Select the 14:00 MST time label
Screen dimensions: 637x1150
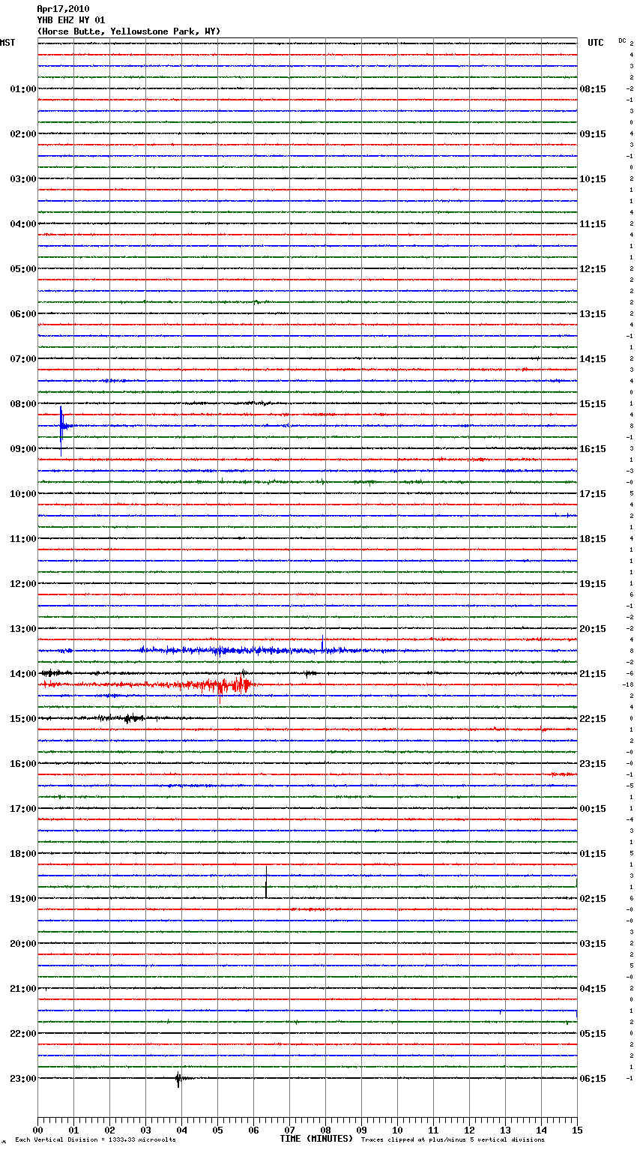22,674
